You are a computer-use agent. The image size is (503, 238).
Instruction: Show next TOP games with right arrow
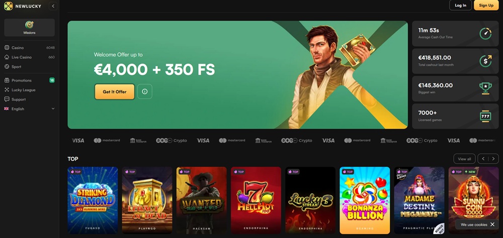pos(493,159)
